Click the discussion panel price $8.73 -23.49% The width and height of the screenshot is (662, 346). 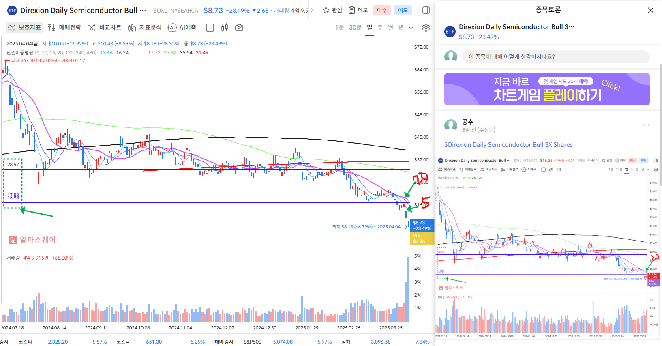[479, 37]
